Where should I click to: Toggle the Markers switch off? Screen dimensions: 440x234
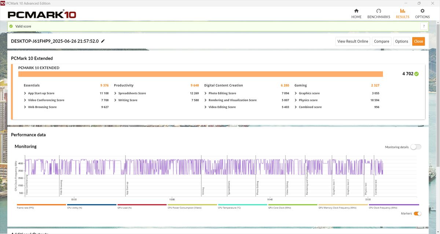coord(418,213)
